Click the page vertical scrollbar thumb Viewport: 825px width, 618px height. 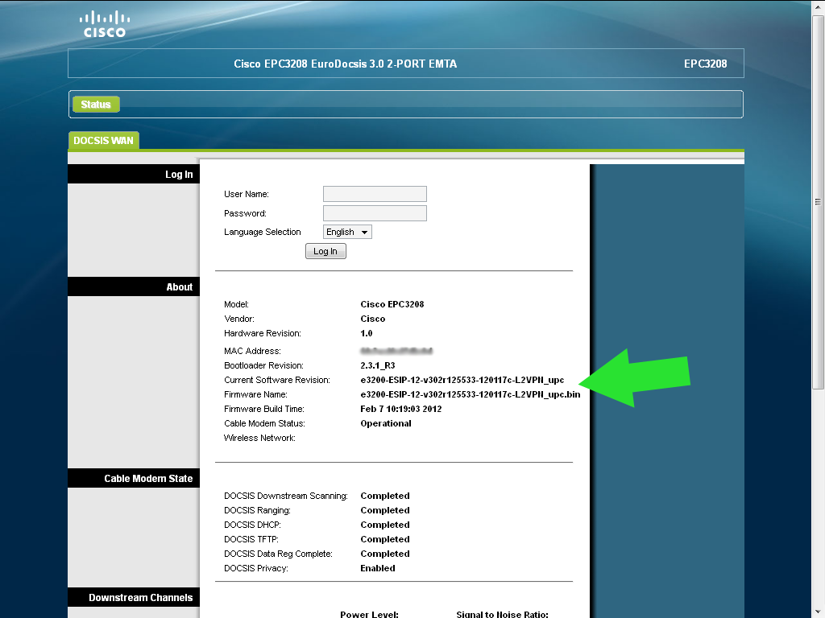(818, 202)
